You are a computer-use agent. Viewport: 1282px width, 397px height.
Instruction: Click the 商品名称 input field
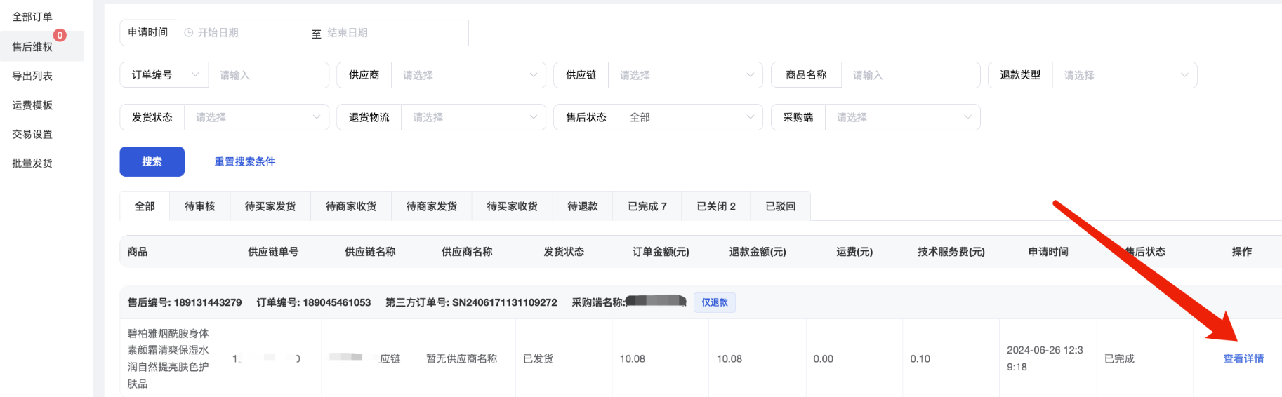coord(910,75)
